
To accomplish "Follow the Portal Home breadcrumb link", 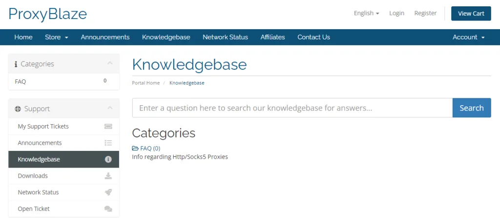I will [x=146, y=83].
